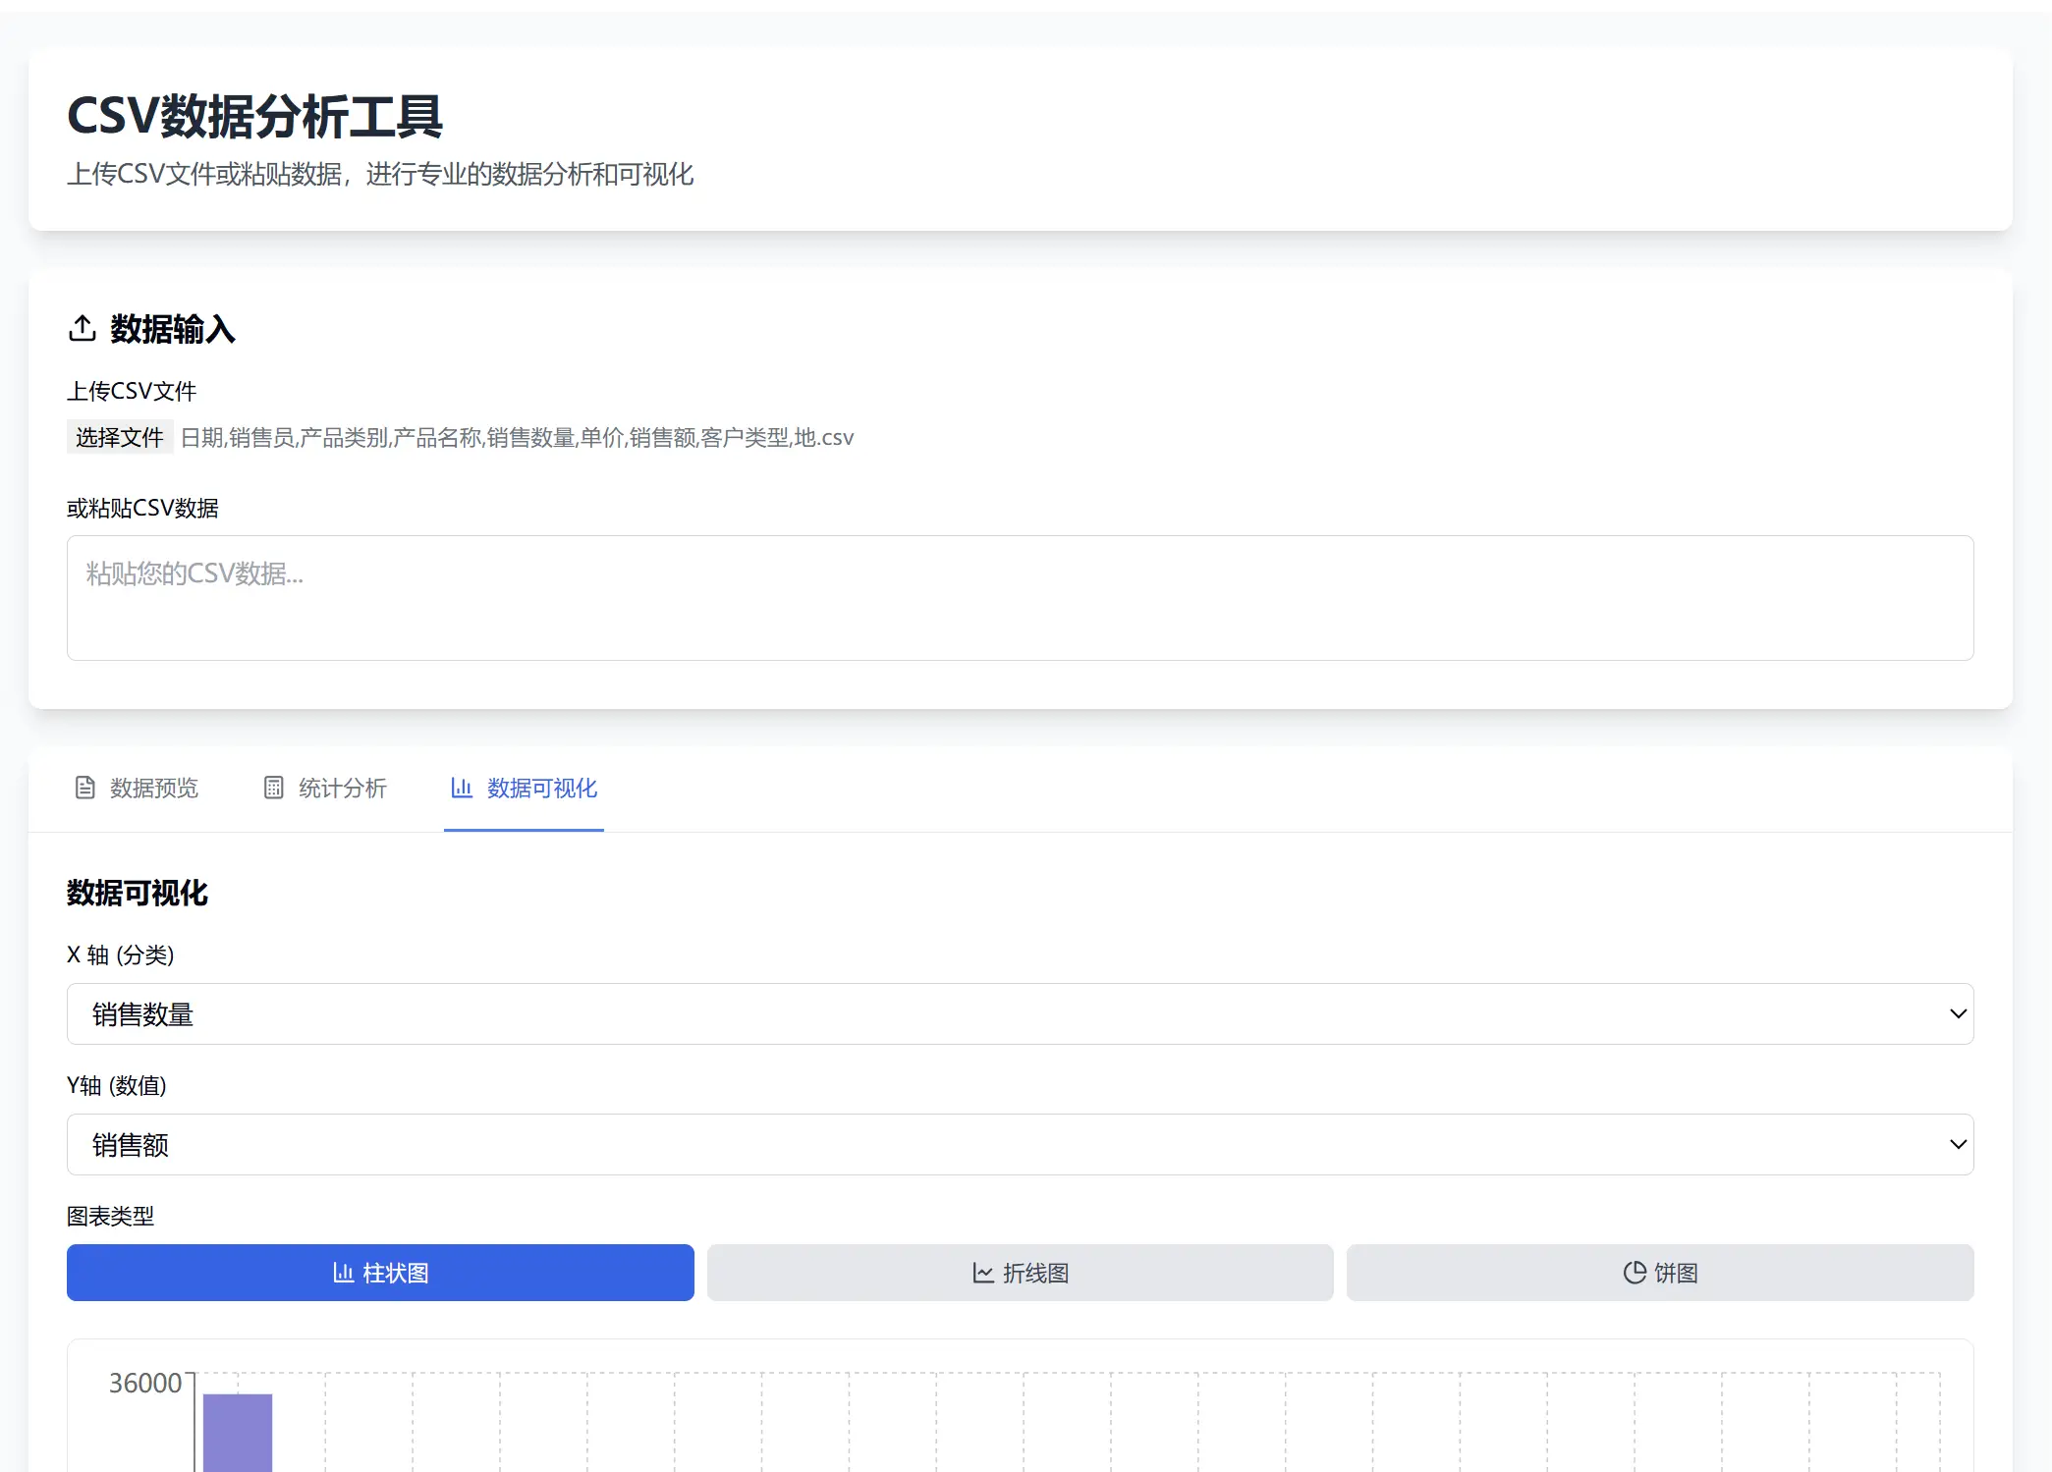
Task: Open the Y轴 dropdown showing 销售额
Action: [x=1020, y=1144]
